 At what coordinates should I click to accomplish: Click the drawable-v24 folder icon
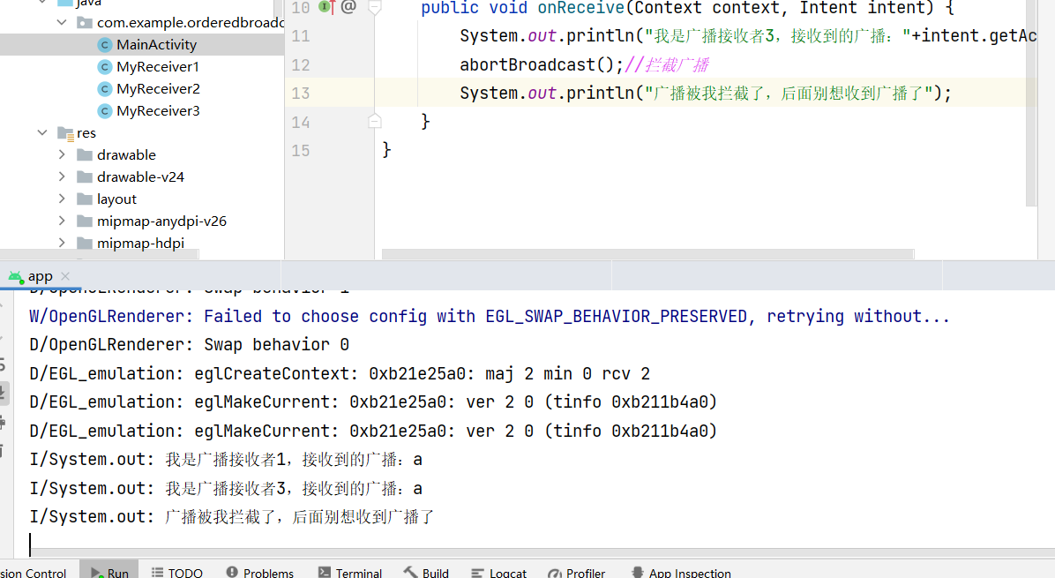[x=85, y=177]
